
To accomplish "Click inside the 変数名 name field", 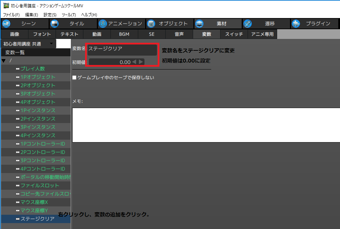I will click(x=122, y=49).
